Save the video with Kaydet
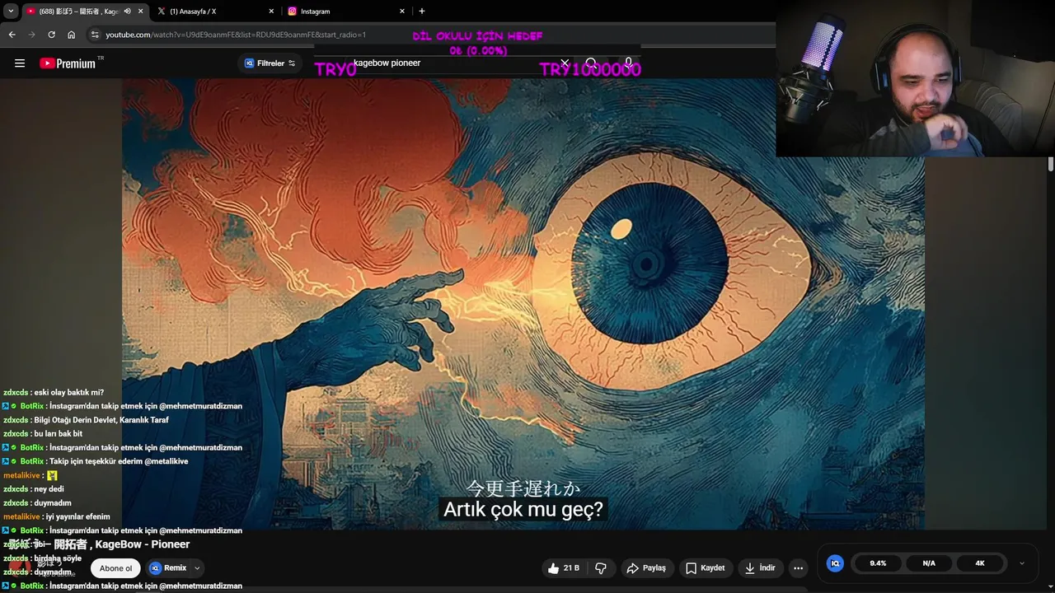The width and height of the screenshot is (1055, 593). (x=706, y=568)
